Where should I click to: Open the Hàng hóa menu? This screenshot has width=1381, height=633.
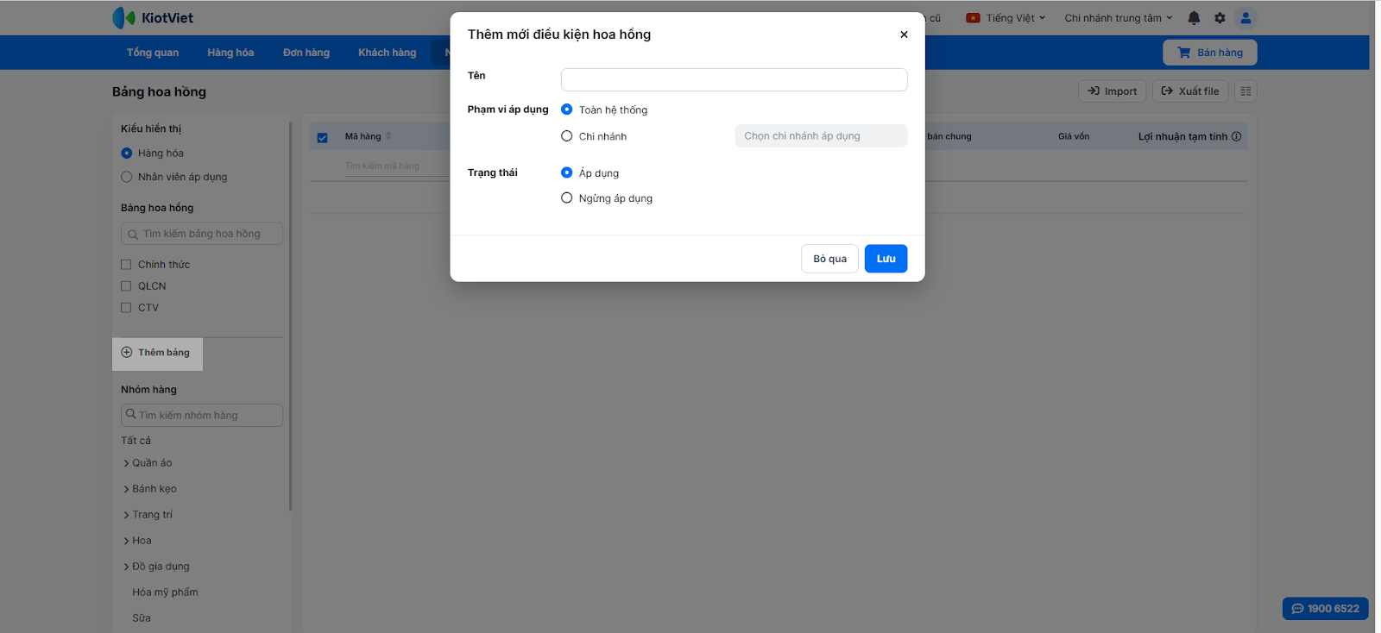[x=230, y=53]
